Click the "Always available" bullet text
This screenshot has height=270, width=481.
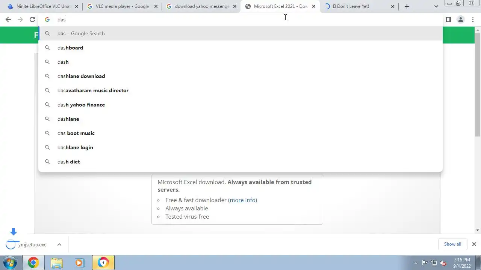click(187, 208)
